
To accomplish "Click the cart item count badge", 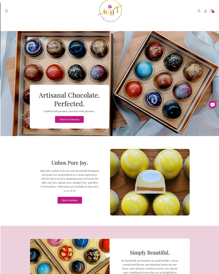I will coord(213,12).
